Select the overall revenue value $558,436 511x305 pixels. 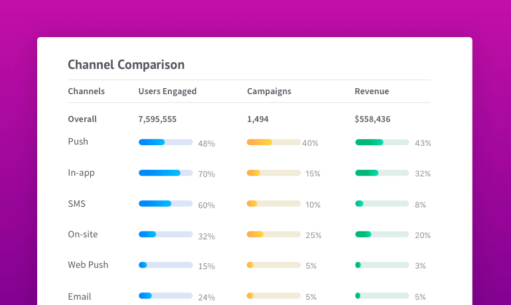tap(372, 119)
